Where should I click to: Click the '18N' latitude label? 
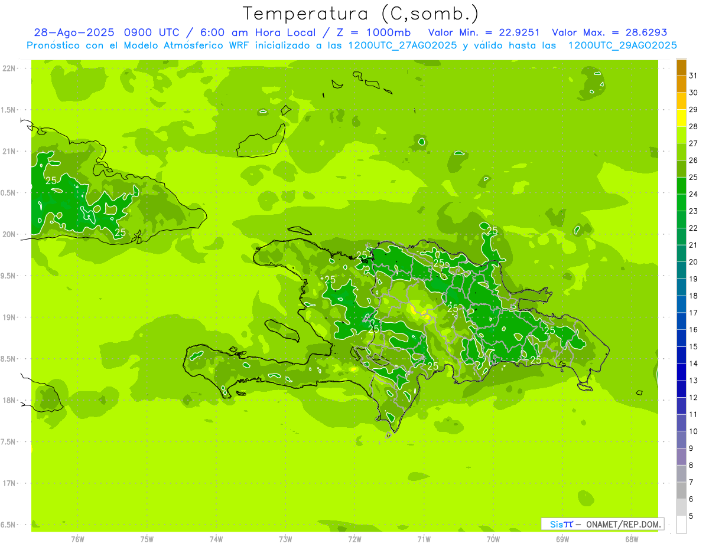click(x=10, y=400)
